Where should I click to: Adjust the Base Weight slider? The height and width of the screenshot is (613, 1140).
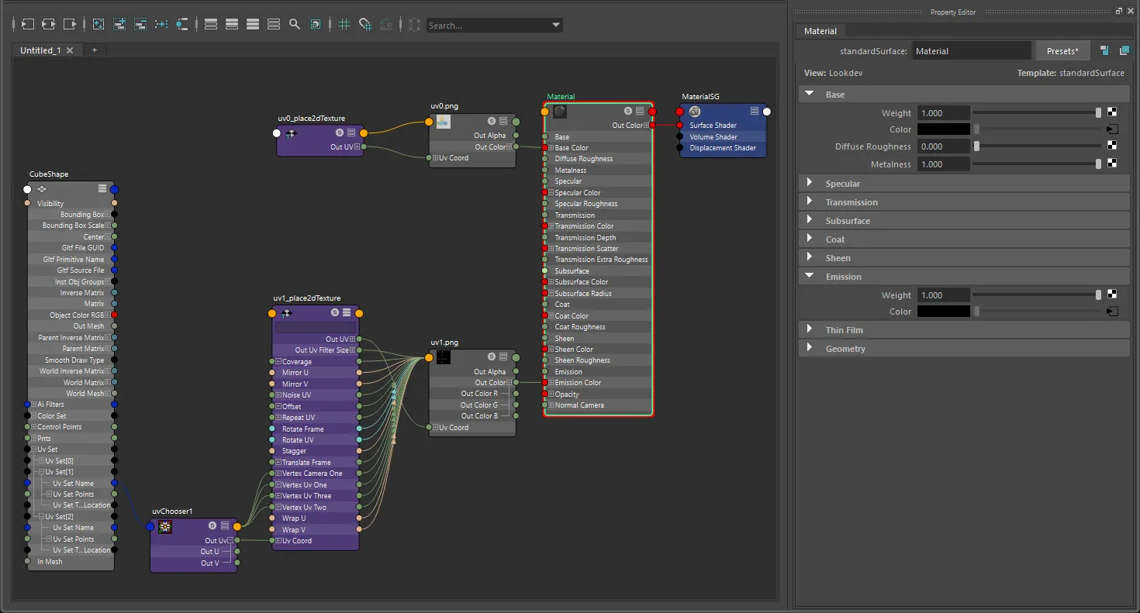coord(1037,112)
